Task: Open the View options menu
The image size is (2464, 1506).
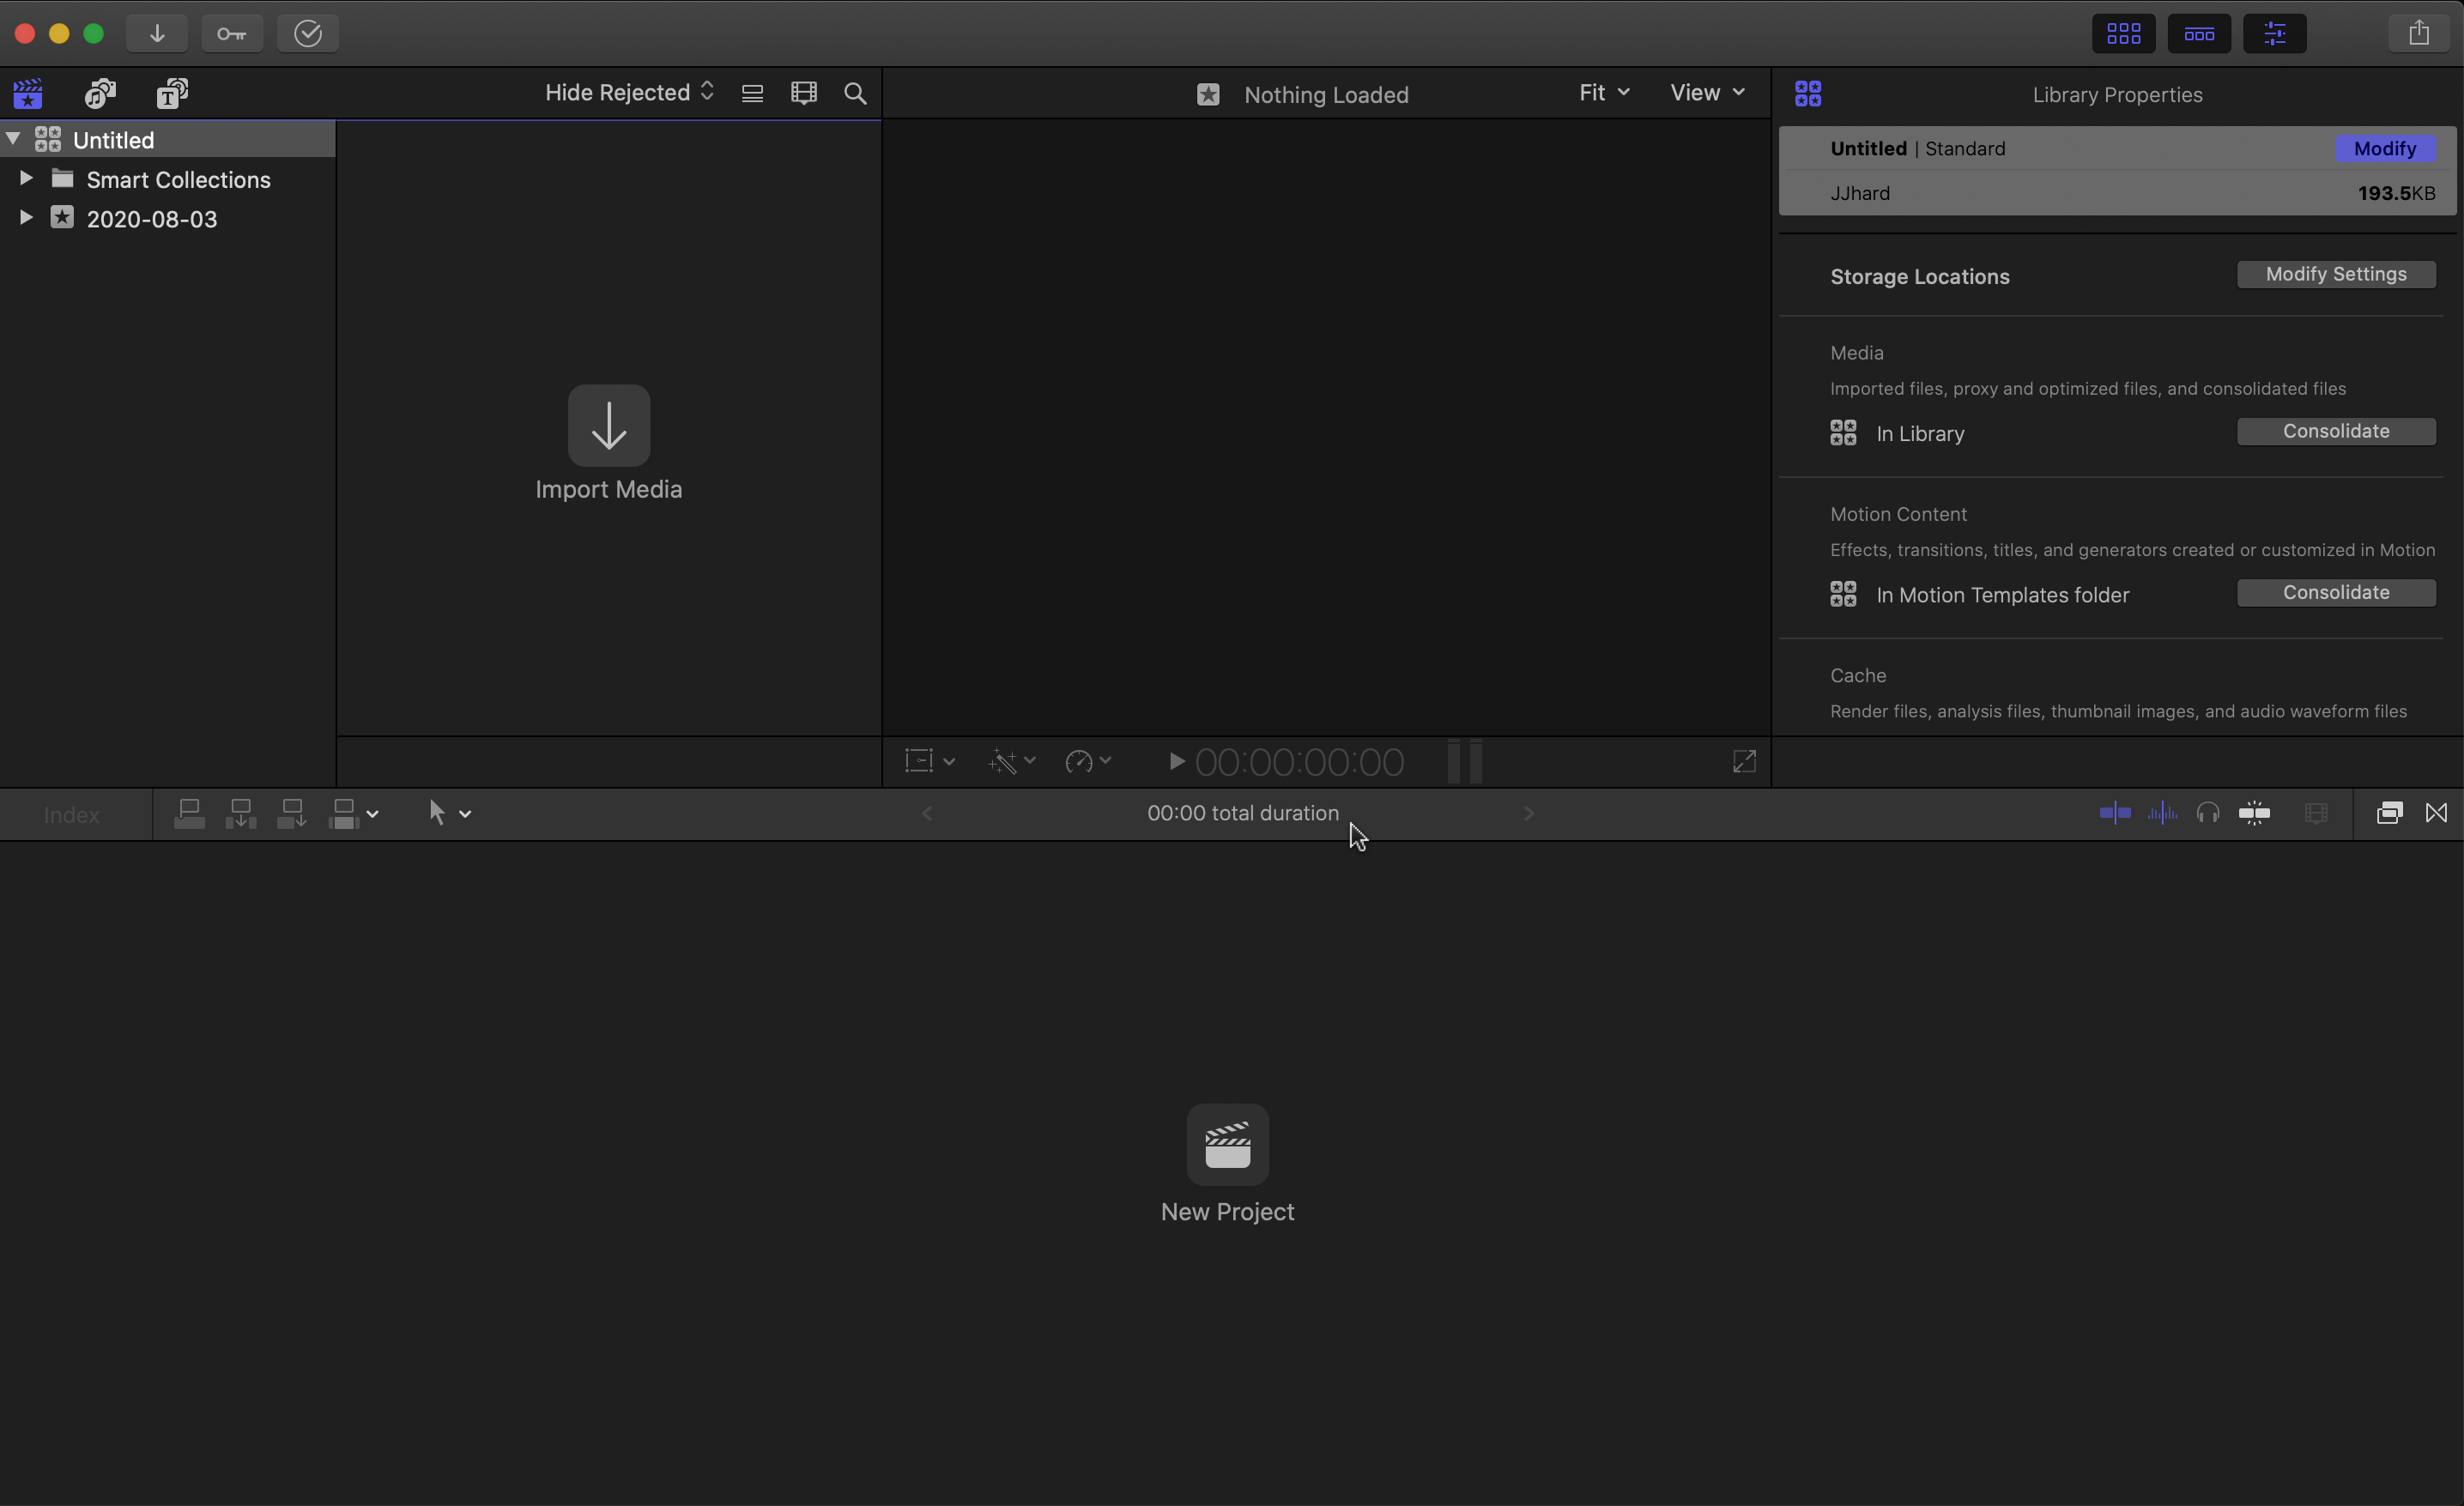Action: [1707, 92]
